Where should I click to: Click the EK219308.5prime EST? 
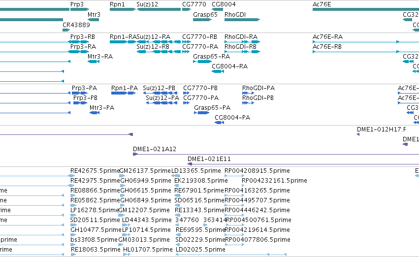(177, 186)
